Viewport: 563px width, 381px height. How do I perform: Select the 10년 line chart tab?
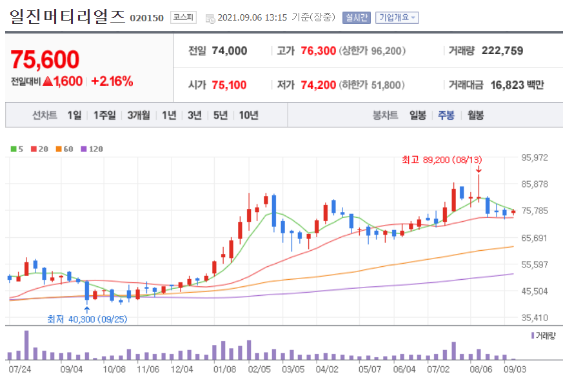pos(248,115)
